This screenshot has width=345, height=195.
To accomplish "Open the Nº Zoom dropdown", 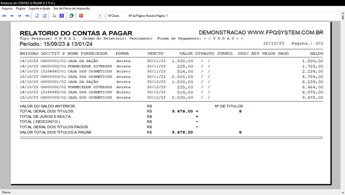I will point(102,16).
